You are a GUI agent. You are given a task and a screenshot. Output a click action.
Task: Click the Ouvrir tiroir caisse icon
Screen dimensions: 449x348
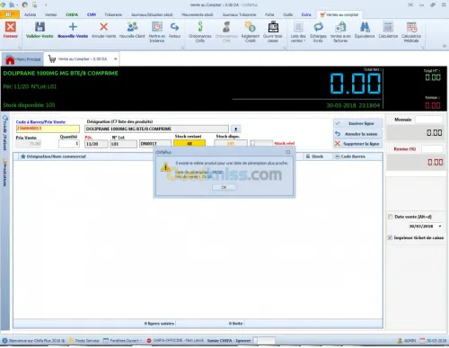tap(273, 27)
